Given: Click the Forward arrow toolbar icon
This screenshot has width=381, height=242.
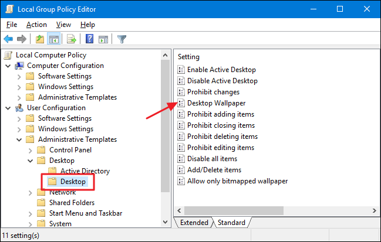Looking at the screenshot, I should 22,39.
